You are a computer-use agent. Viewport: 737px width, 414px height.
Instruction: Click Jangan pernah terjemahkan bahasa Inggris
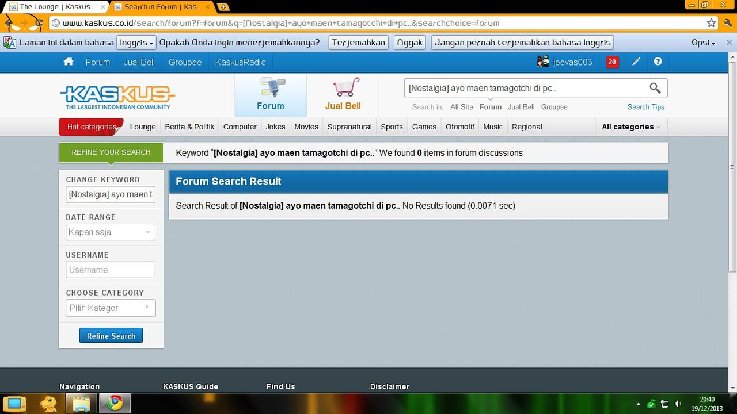click(x=522, y=43)
